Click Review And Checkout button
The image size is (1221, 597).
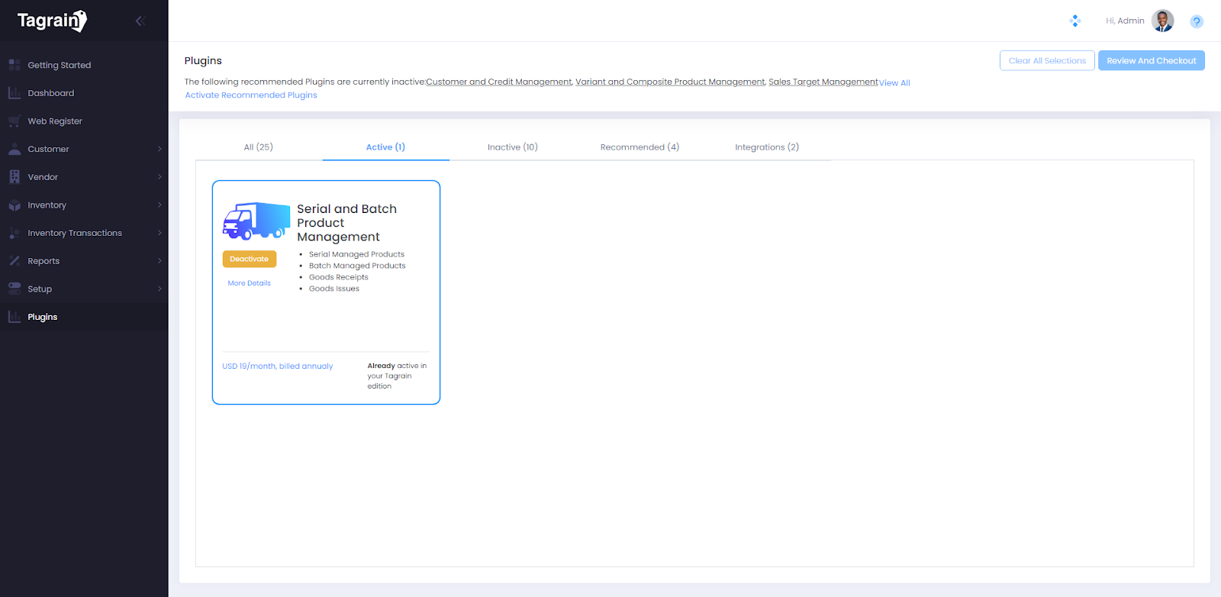1152,60
